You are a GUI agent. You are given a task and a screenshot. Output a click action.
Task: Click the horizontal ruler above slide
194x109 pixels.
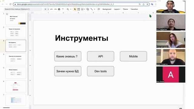coord(94,13)
